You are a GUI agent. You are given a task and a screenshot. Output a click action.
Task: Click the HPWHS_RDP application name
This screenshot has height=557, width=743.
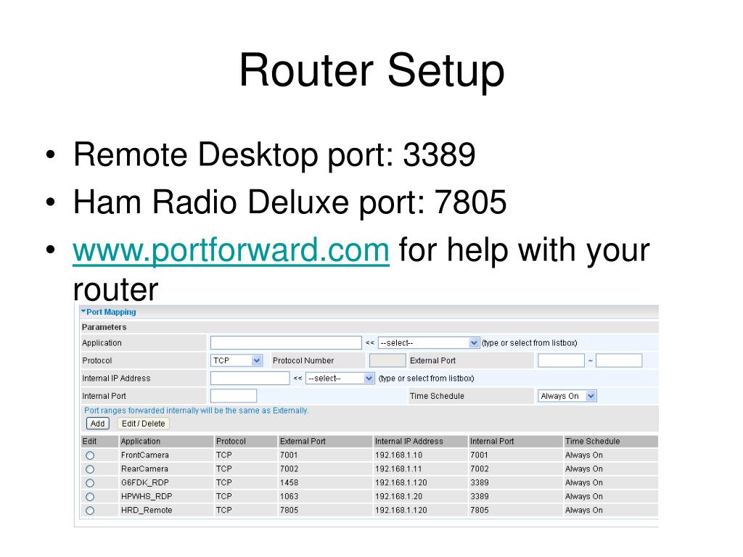coord(147,496)
